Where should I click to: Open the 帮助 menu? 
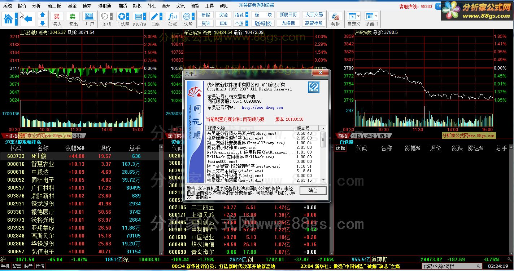pyautogui.click(x=224, y=6)
